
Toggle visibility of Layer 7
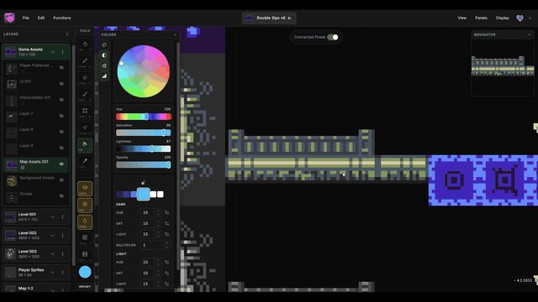coord(61,116)
